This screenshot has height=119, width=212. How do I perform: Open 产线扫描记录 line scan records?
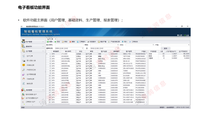[114, 42]
